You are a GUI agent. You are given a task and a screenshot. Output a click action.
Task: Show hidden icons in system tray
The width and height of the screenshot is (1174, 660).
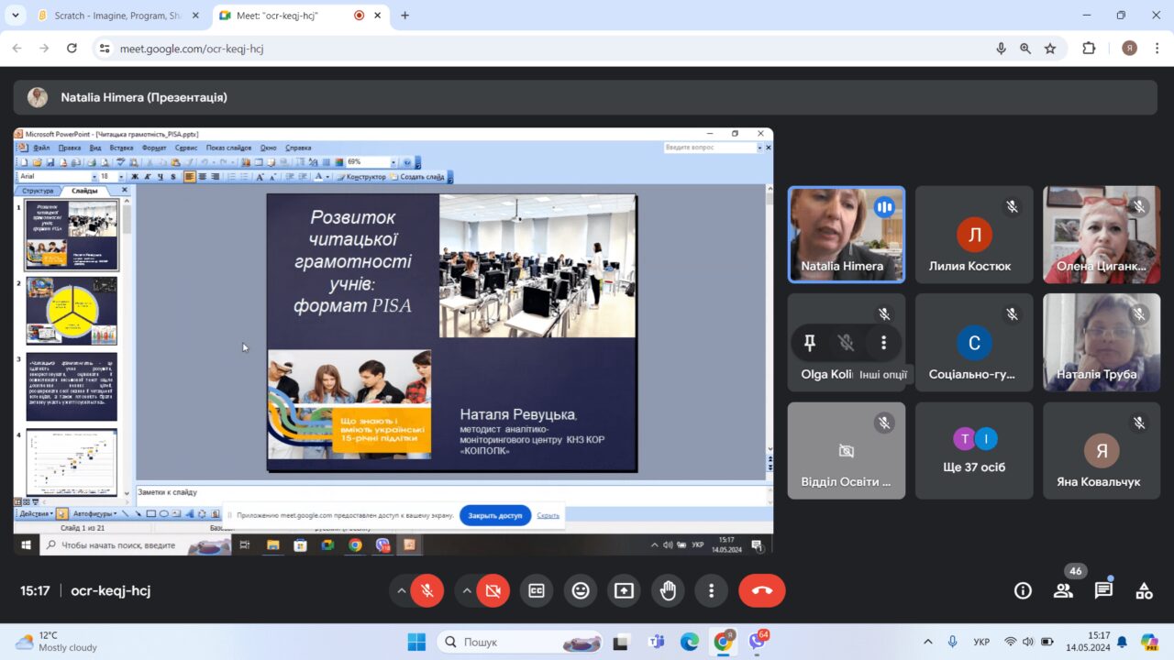(928, 642)
